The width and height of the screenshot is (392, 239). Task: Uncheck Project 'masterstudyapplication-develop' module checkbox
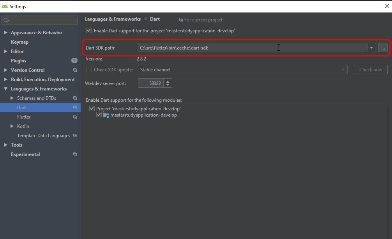pos(92,109)
